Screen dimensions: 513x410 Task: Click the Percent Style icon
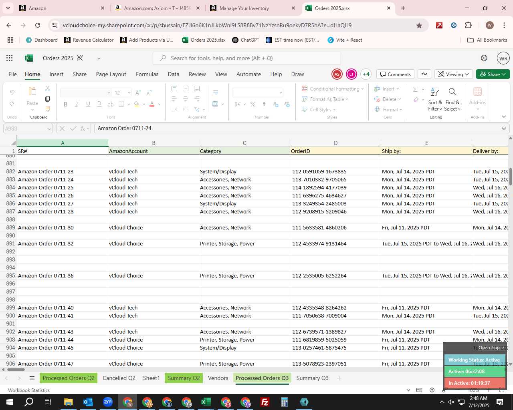(253, 104)
